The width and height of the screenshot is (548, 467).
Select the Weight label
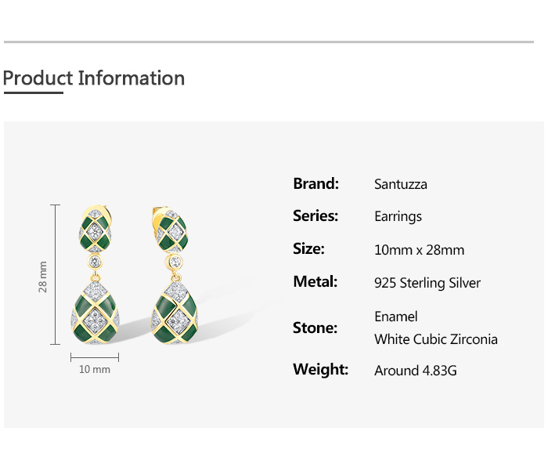tap(320, 369)
